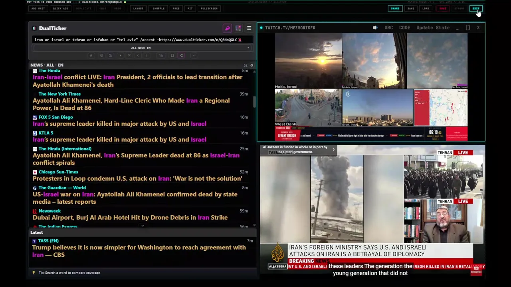Open the TASS Trump agreement headline
This screenshot has width=511, height=287.
pyautogui.click(x=139, y=251)
